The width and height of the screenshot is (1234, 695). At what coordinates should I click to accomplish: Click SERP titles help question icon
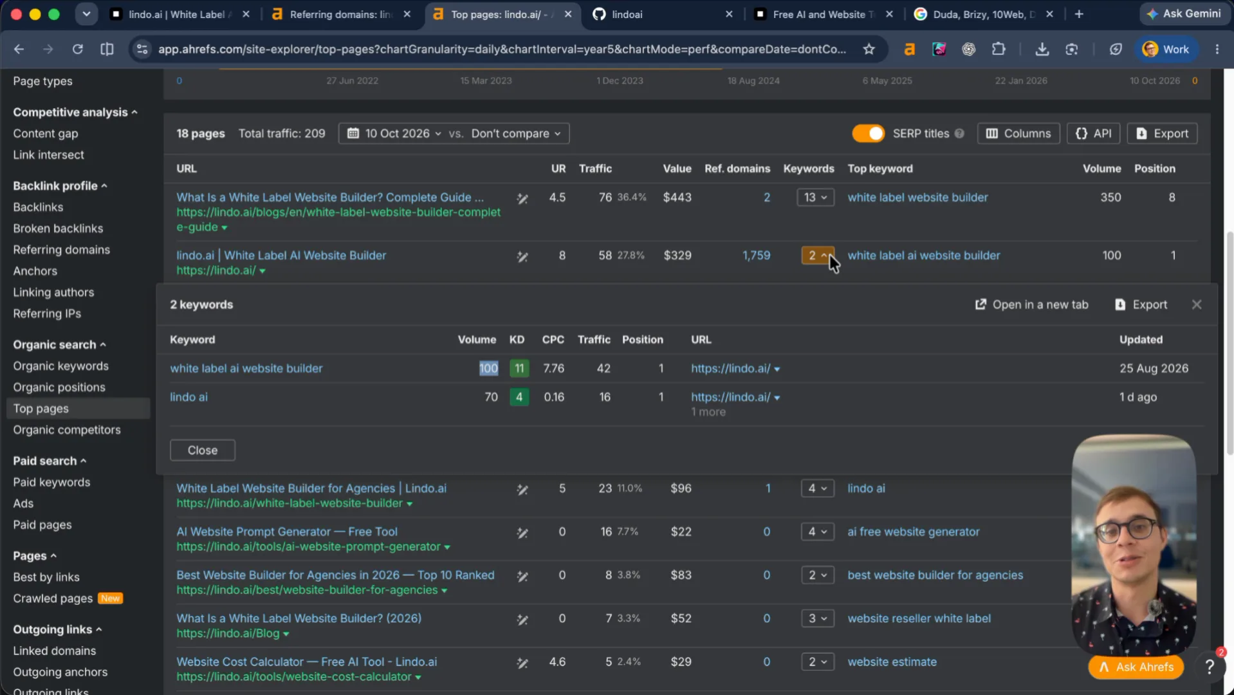[x=959, y=133]
